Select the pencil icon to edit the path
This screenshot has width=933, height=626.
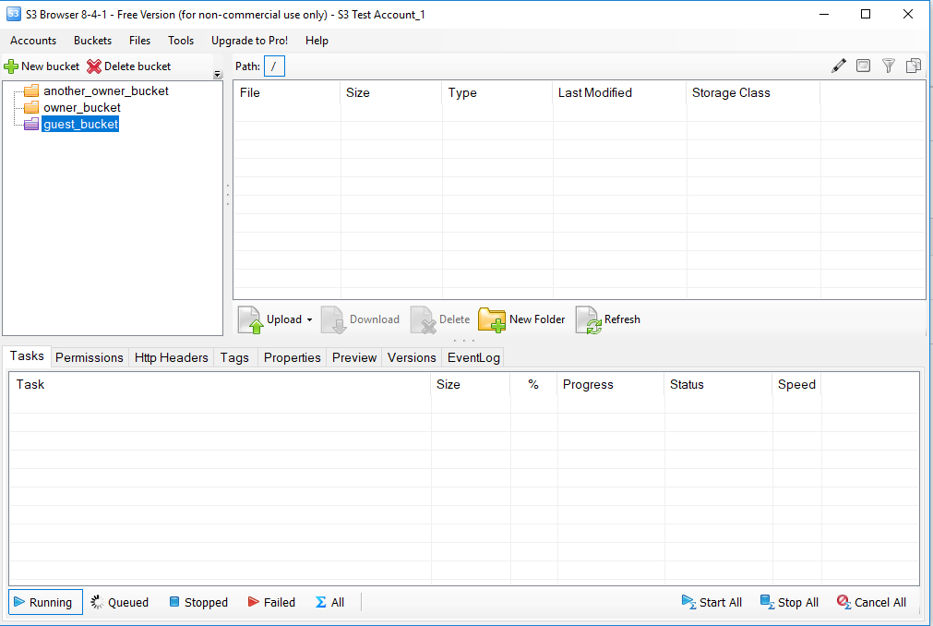(838, 66)
